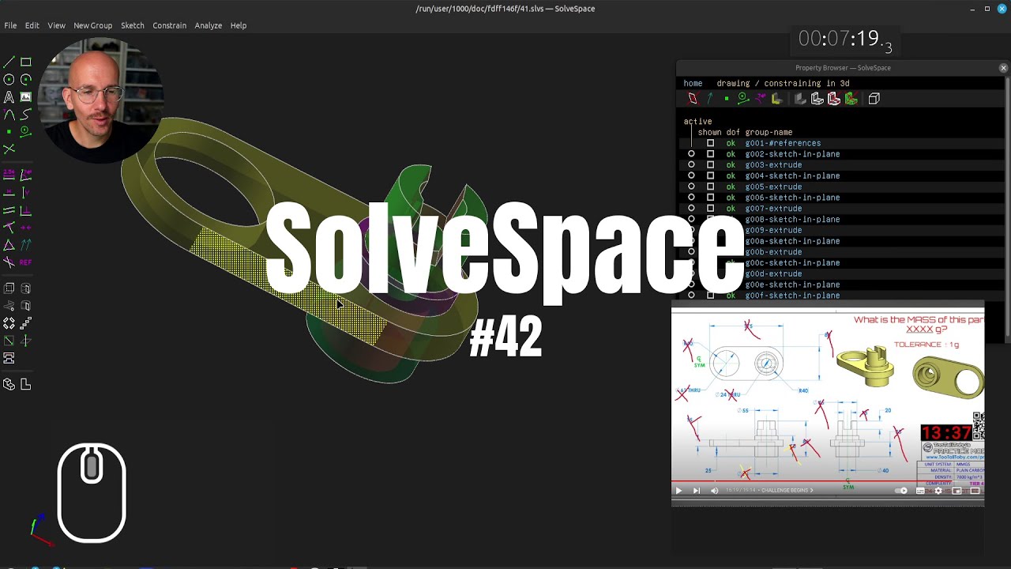Screen dimensions: 1011x569
Task: Open the Analyze menu
Action: (208, 25)
